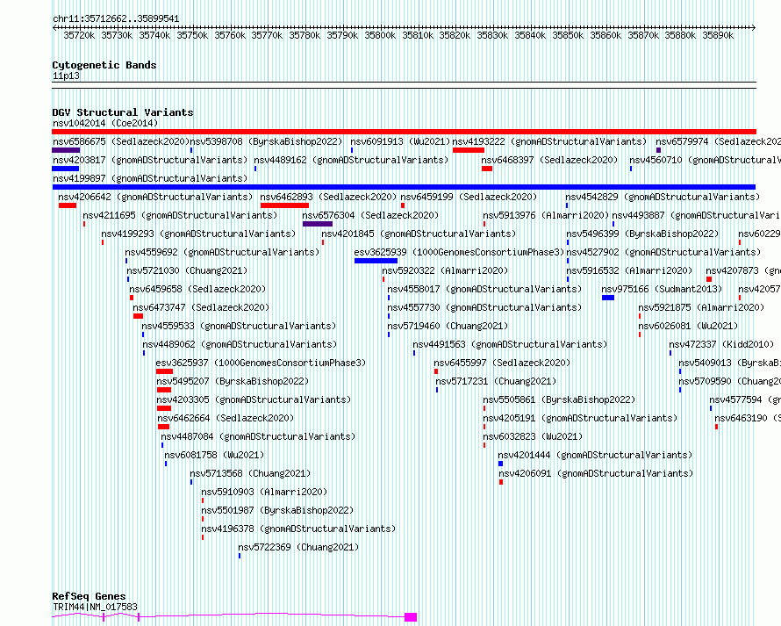Screen dimensions: 781x626
Task: Open nsv472337 (Kidd2010) label
Action: point(721,344)
